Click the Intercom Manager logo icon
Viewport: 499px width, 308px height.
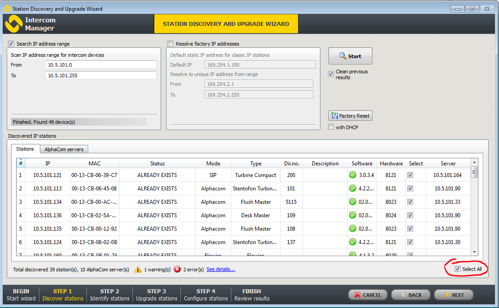13,24
